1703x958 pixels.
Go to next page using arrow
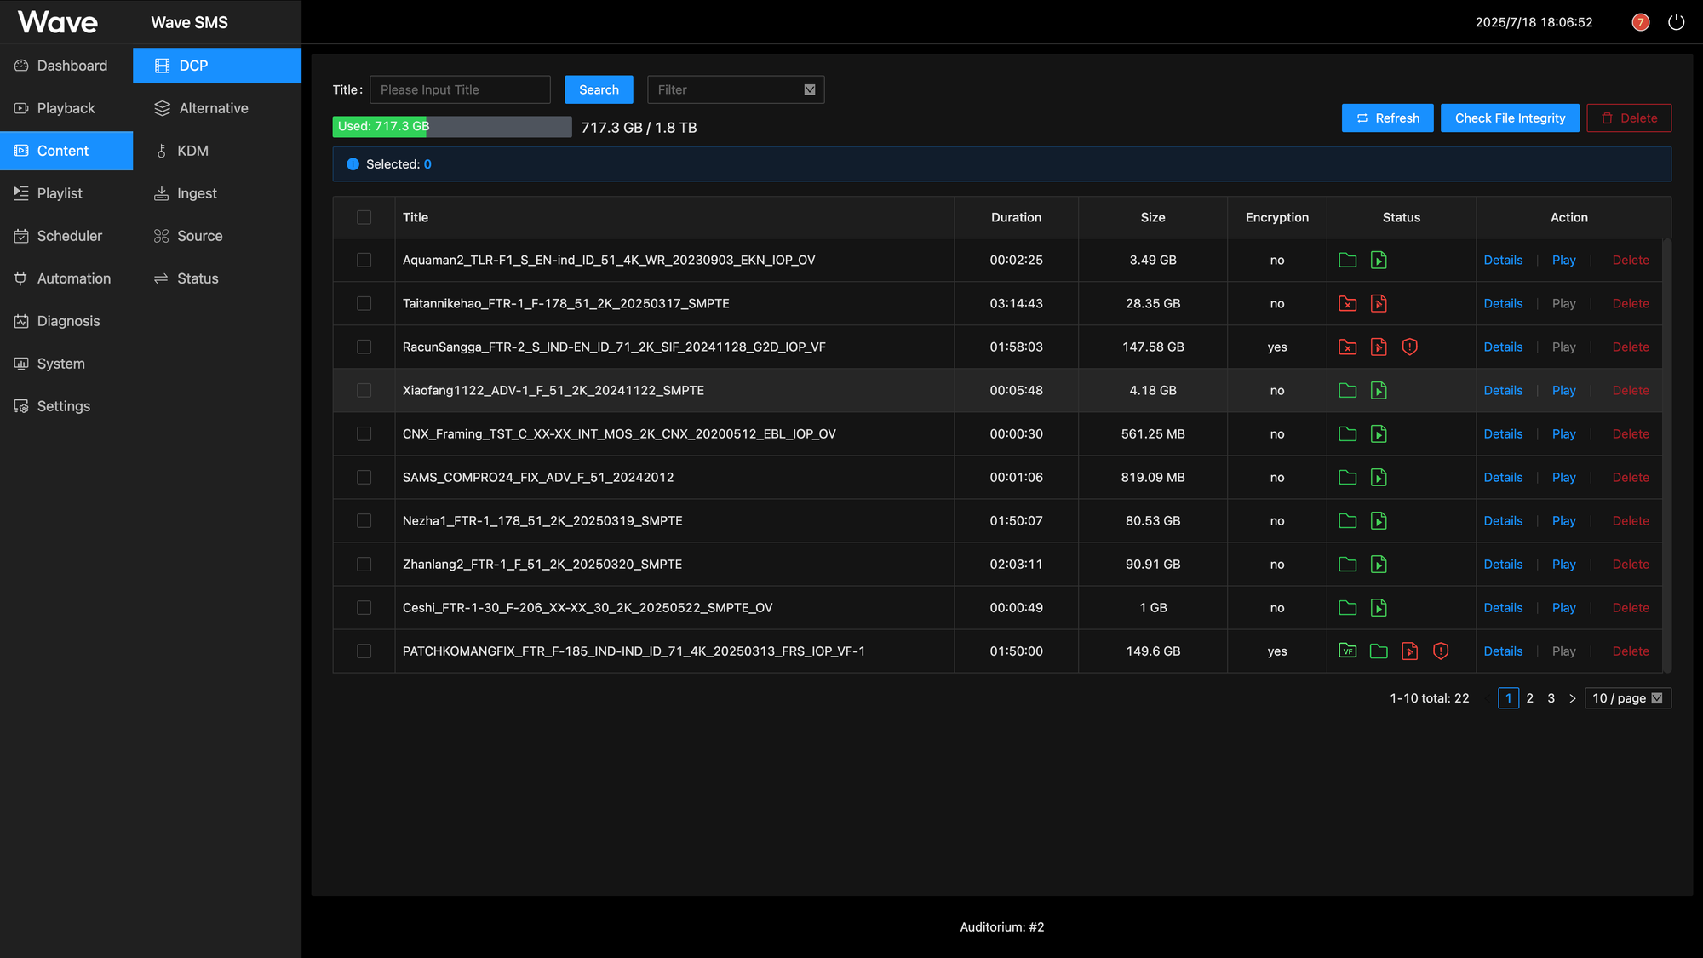pyautogui.click(x=1572, y=698)
